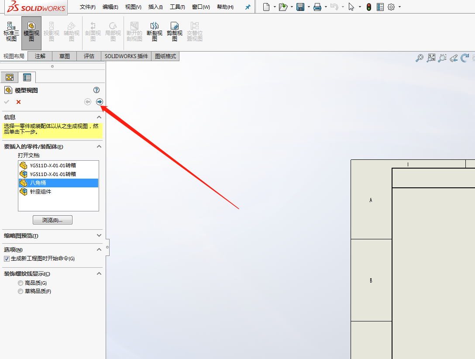
Task: Click the Crop View (剪裁视图) tool
Action: [175, 31]
